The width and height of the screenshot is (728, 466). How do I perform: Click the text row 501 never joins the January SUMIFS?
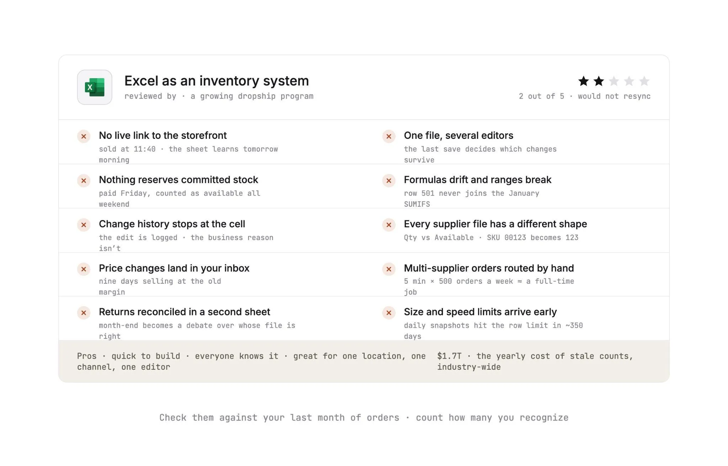471,199
